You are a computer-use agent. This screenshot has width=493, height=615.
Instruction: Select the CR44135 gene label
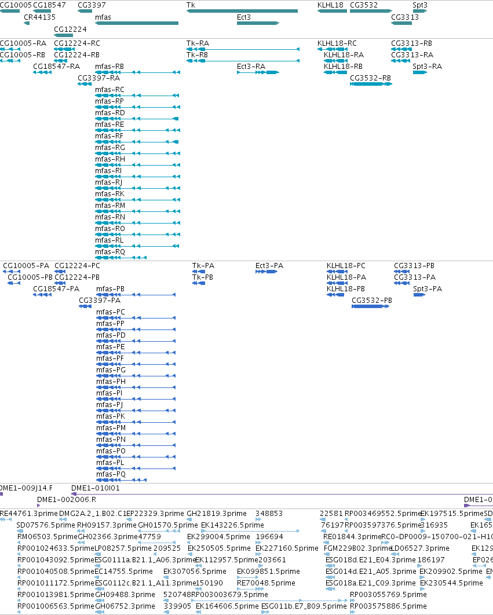(x=39, y=17)
